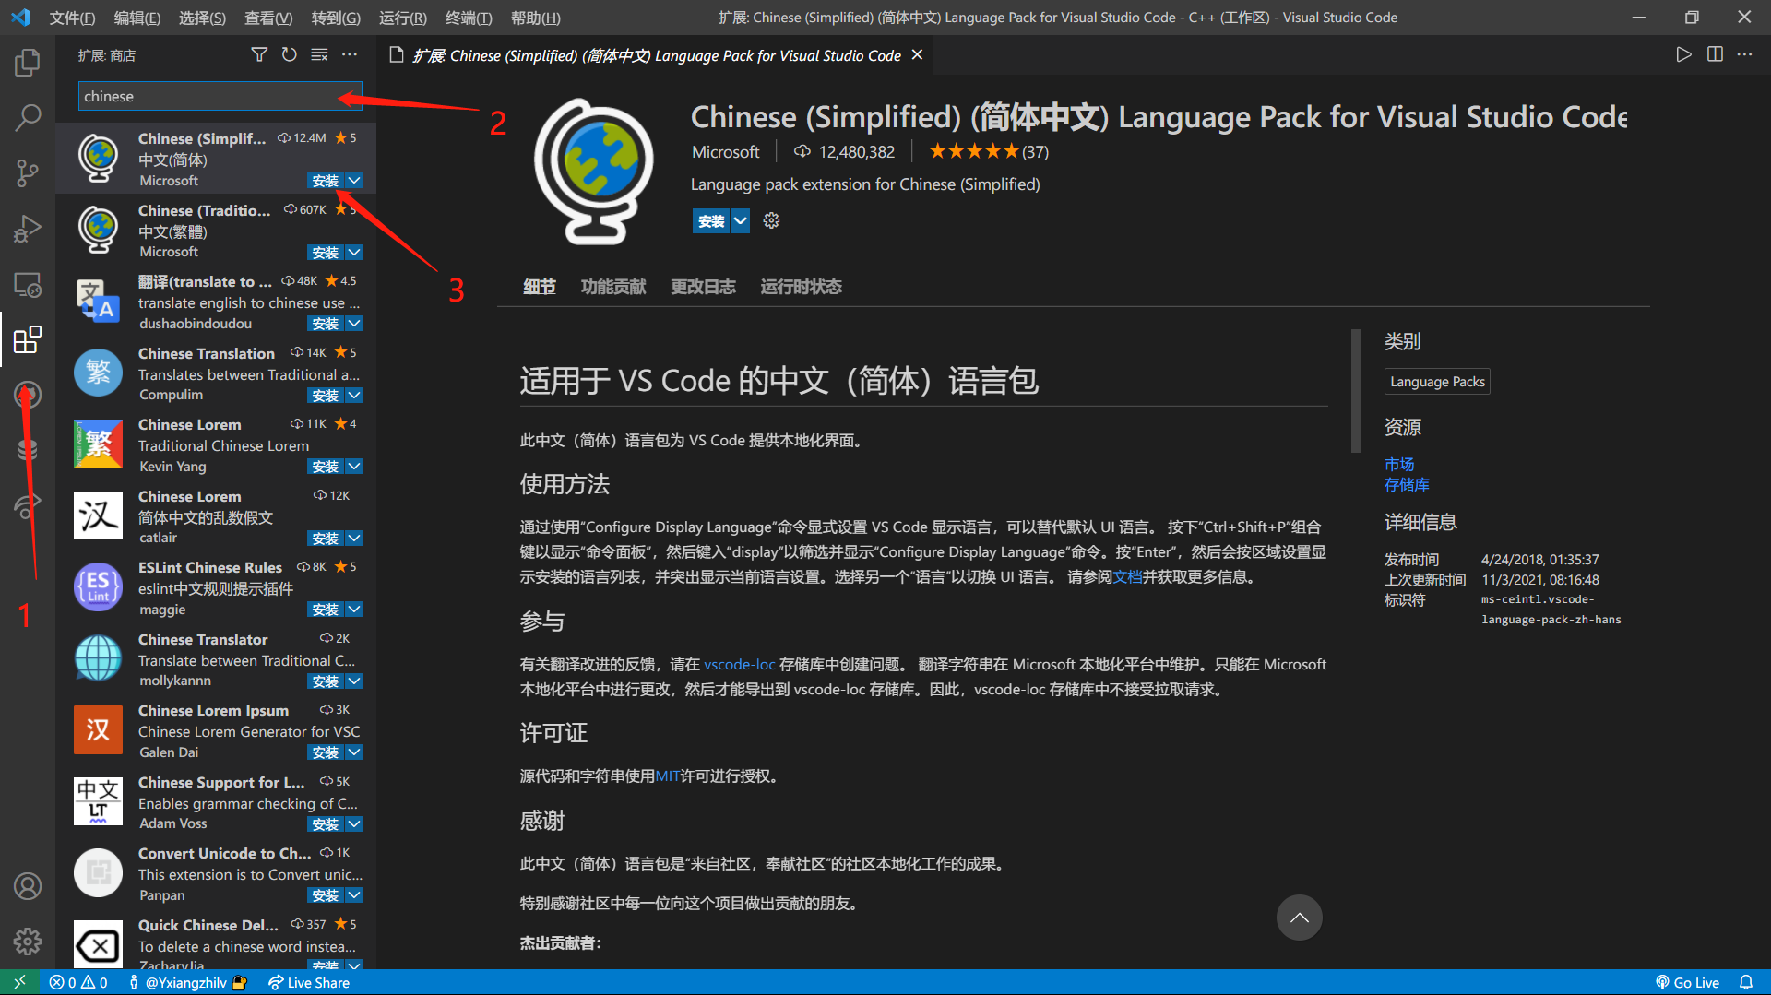Viewport: 1771px width, 995px height.
Task: Open the 终端(T) menu
Action: pyautogui.click(x=468, y=18)
